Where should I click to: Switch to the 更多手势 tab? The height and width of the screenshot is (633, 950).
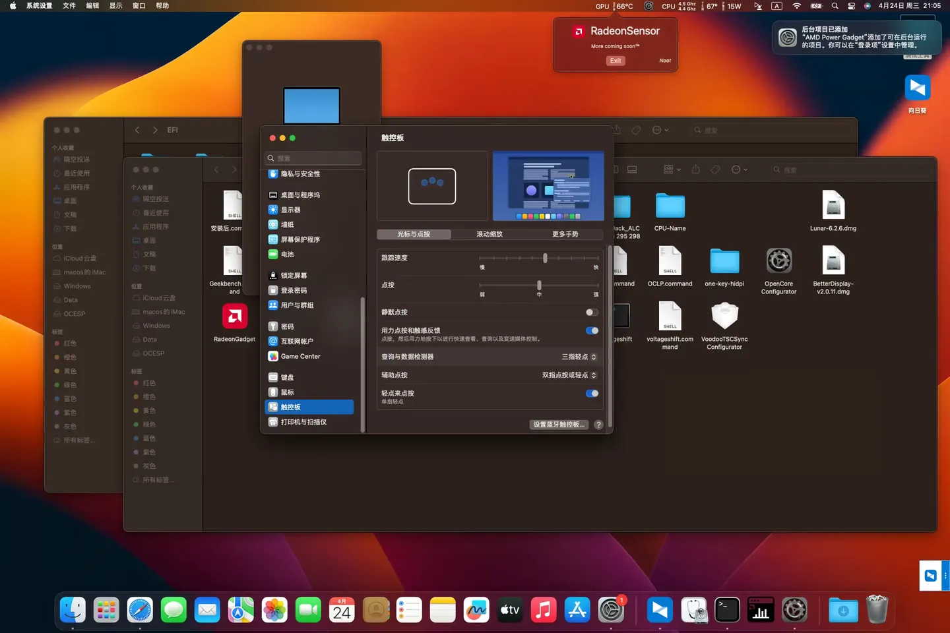[x=565, y=234]
